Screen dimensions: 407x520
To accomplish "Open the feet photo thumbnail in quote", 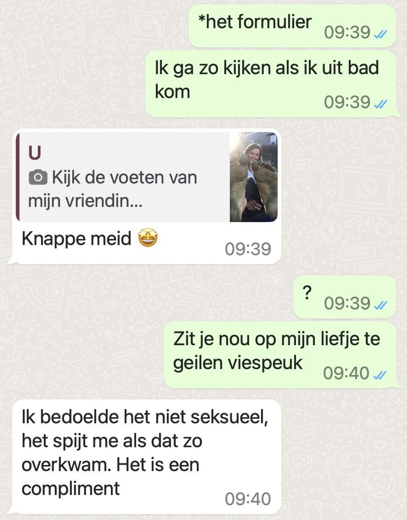I will coord(254,177).
